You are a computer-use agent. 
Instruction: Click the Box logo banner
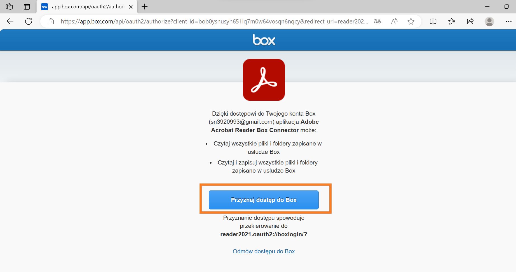pyautogui.click(x=263, y=40)
